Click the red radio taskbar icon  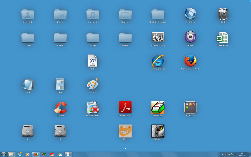click(52, 155)
